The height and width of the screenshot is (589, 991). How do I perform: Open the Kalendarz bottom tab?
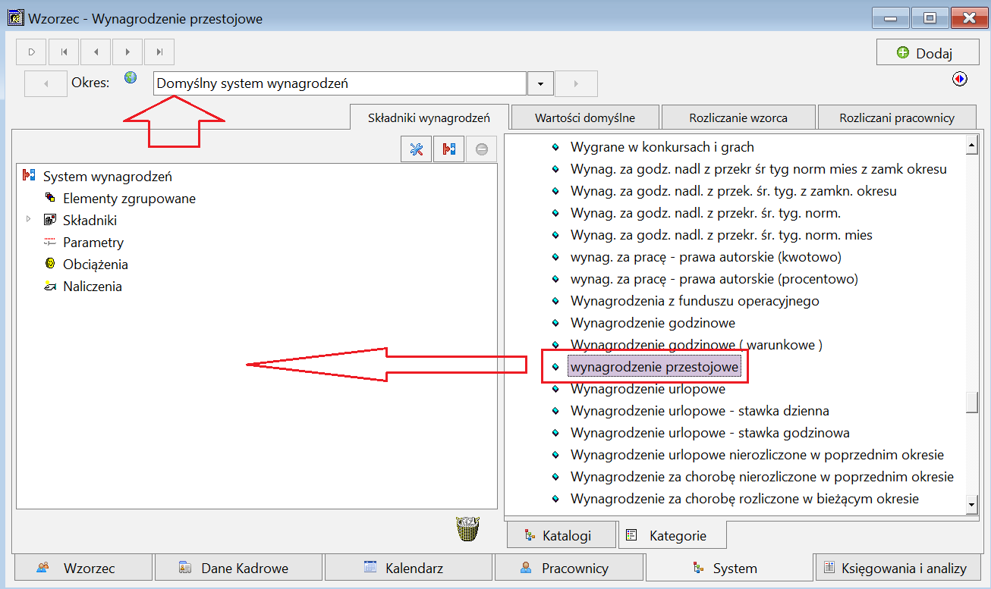408,568
